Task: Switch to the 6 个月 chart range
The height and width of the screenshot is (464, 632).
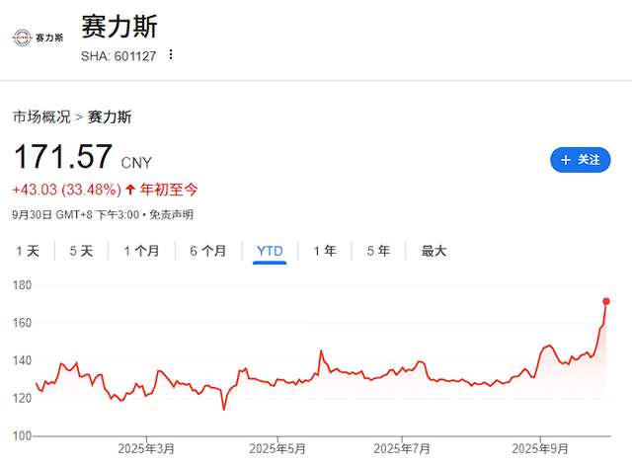Action: (208, 251)
